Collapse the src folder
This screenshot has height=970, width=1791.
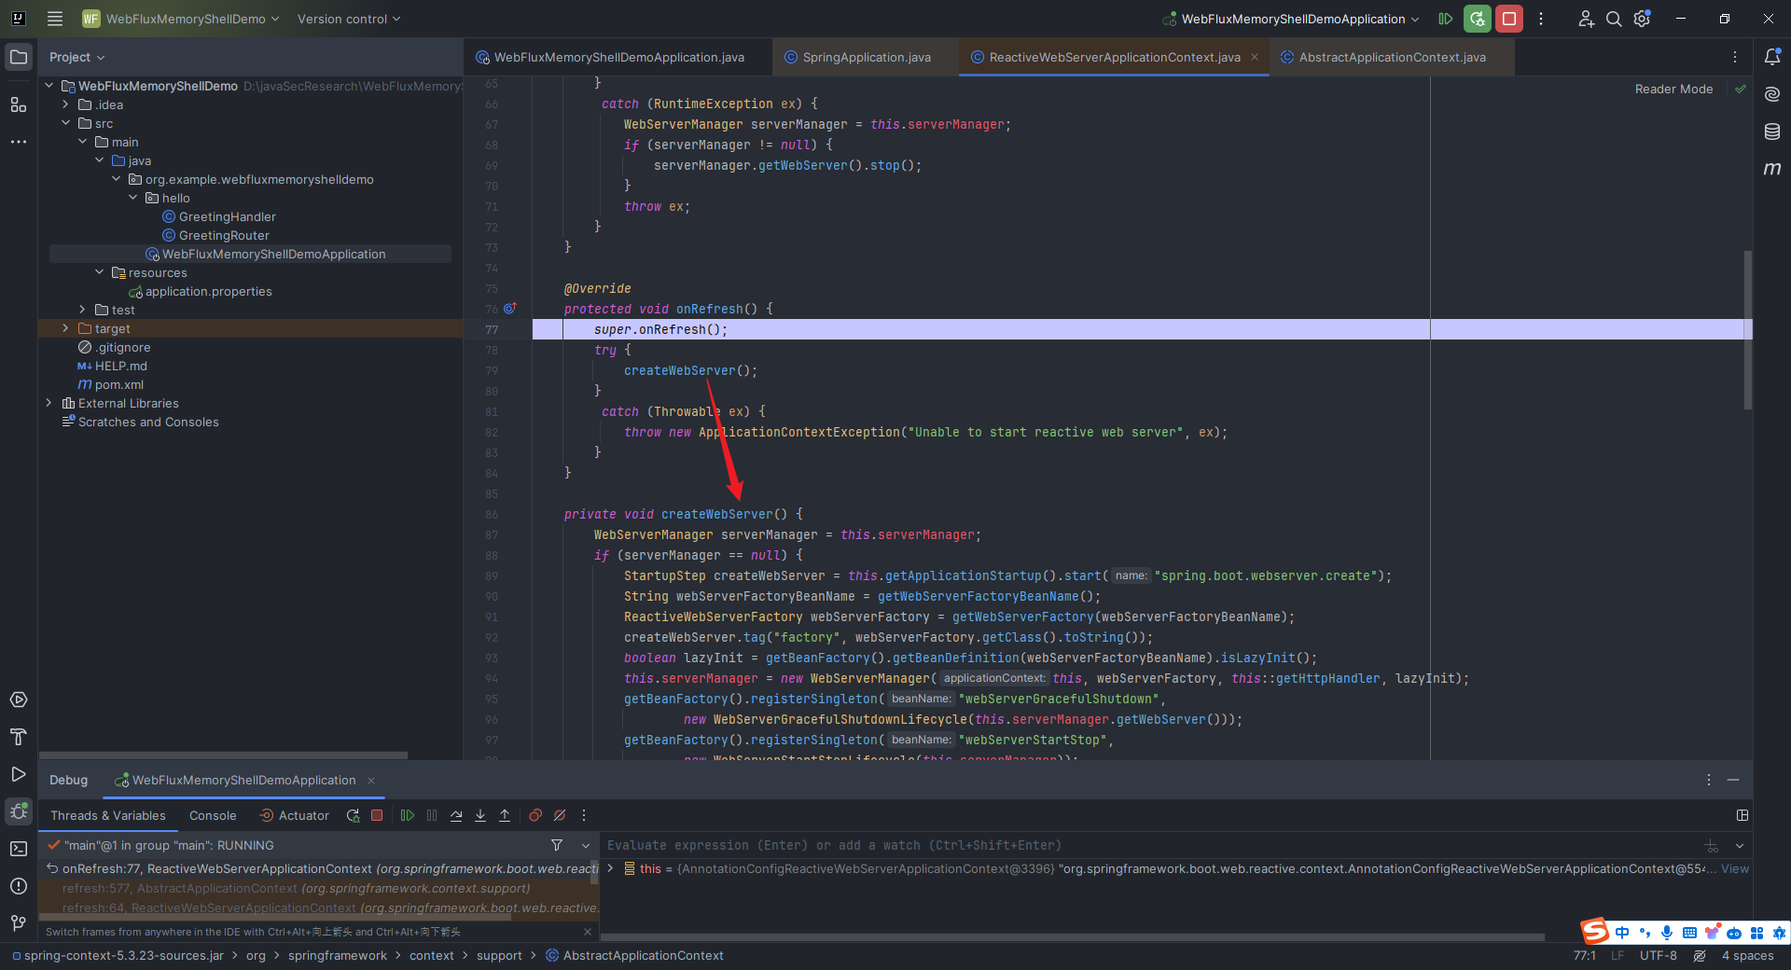click(x=65, y=123)
